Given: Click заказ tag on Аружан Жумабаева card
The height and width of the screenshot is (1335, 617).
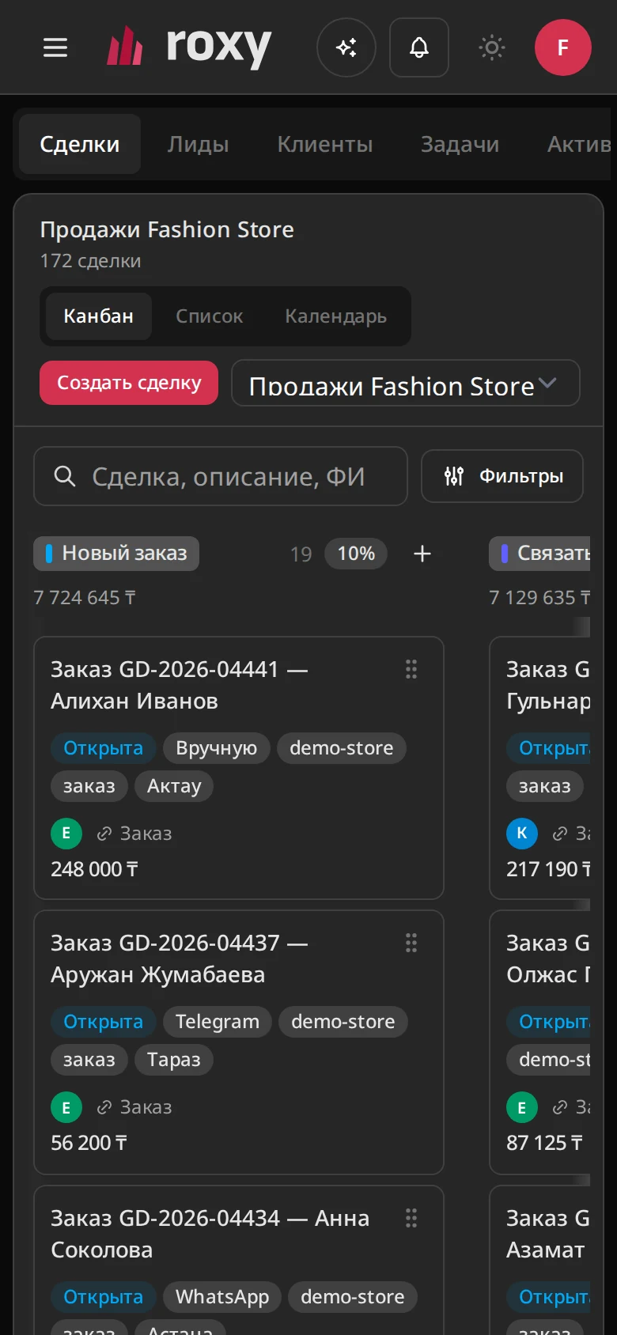Looking at the screenshot, I should 89,1060.
